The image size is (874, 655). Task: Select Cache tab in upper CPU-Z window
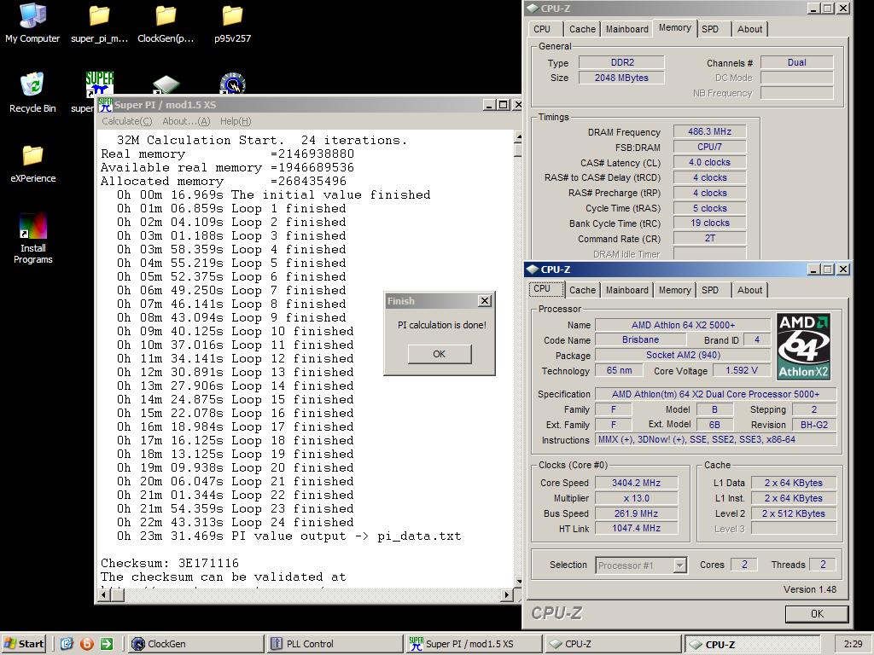coord(582,29)
